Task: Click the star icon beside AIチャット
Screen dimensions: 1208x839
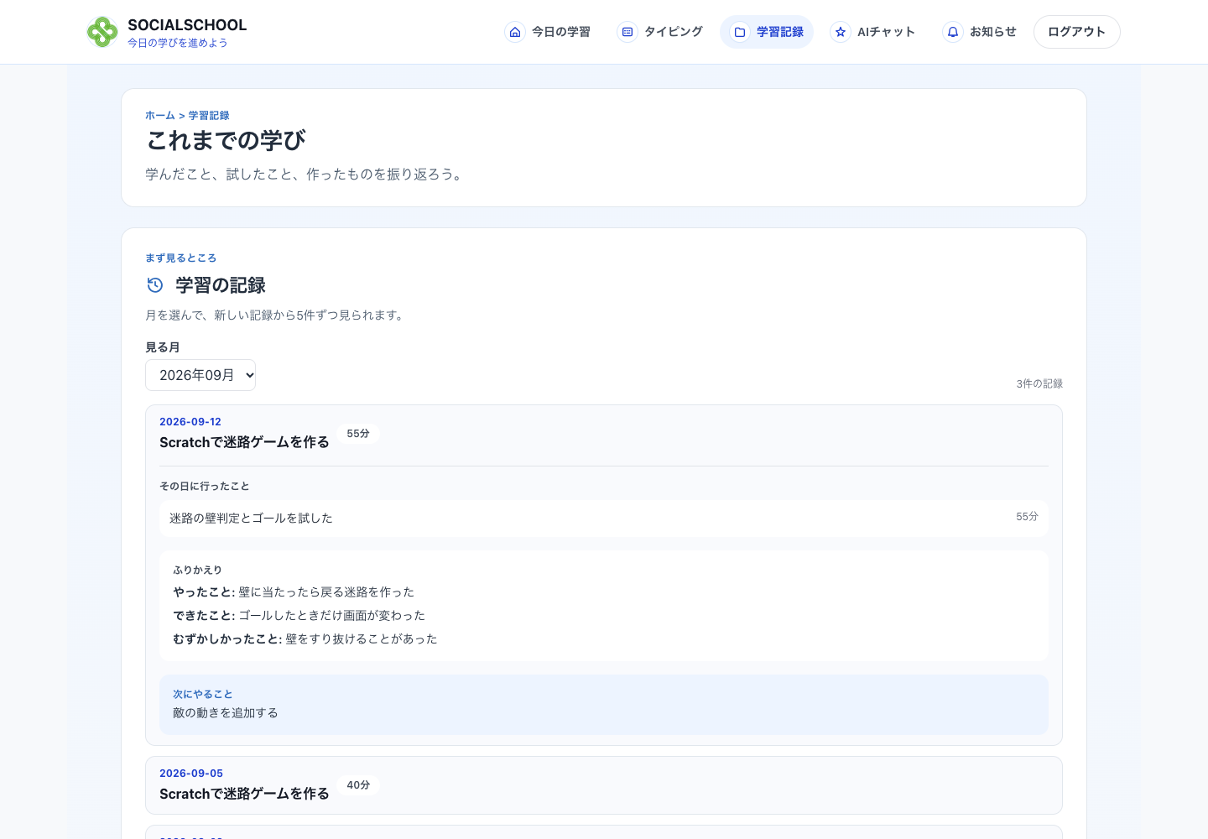Action: (841, 32)
